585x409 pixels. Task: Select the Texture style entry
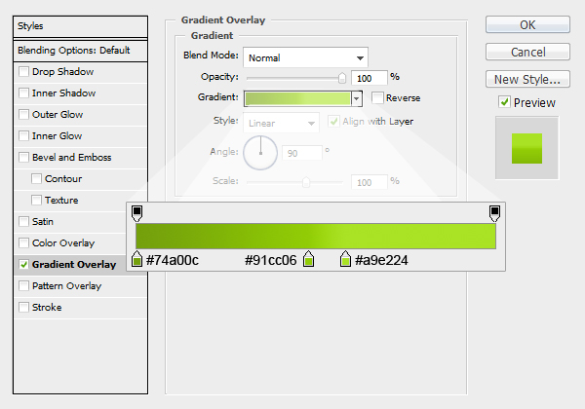coord(61,200)
